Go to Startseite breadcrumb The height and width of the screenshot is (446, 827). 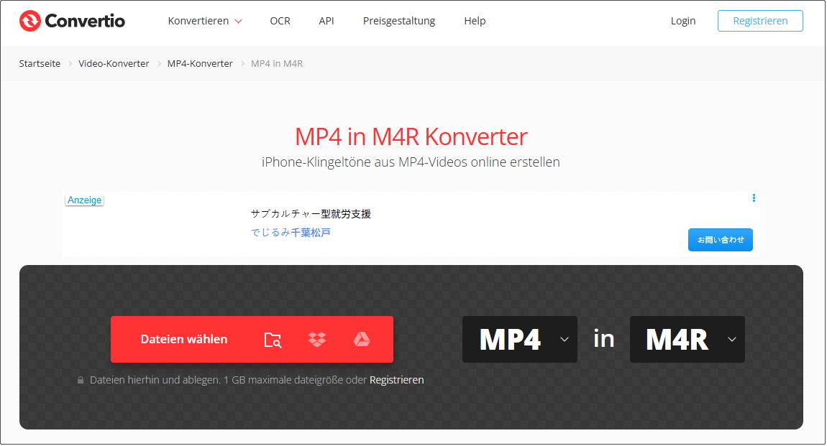pos(40,64)
